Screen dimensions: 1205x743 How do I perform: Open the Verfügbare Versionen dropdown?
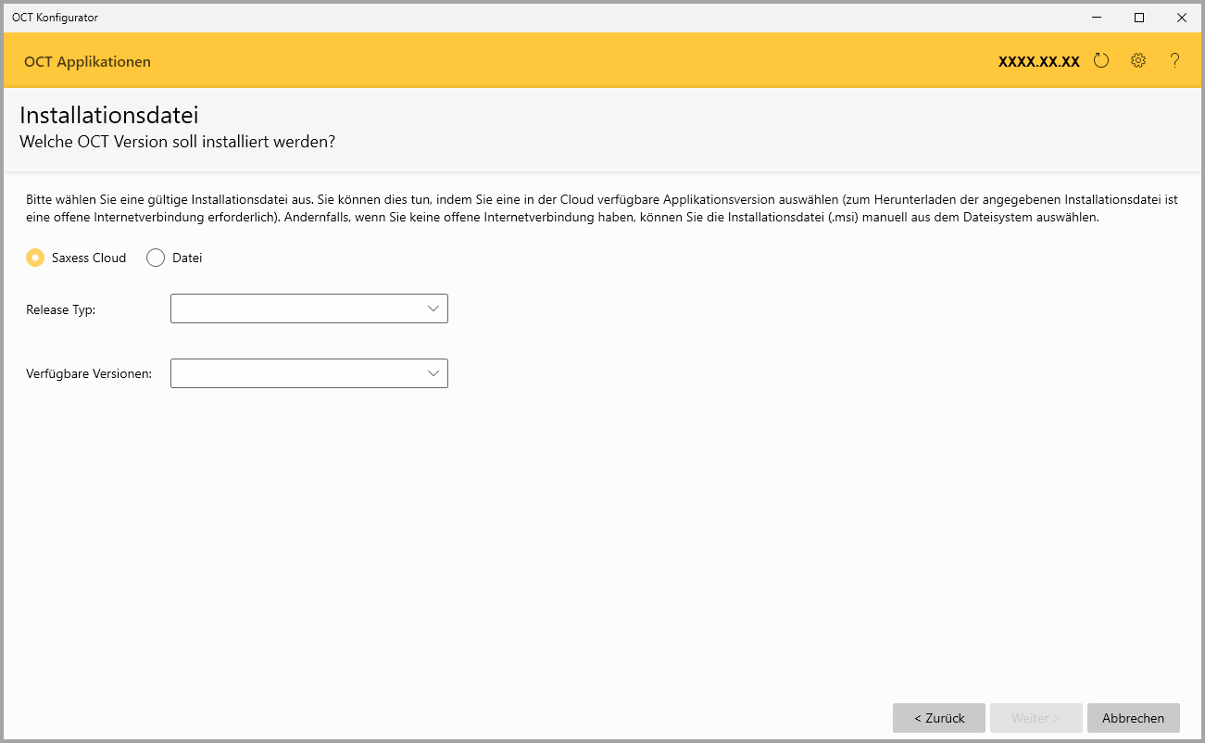(x=309, y=373)
